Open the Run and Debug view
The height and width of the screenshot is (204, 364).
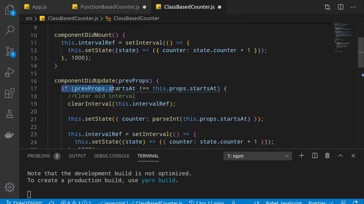coord(10,72)
